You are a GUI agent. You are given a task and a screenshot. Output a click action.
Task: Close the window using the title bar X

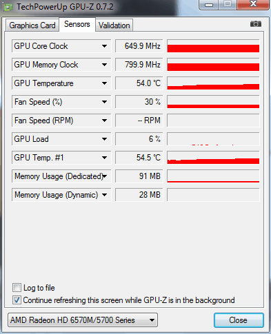(x=253, y=4)
